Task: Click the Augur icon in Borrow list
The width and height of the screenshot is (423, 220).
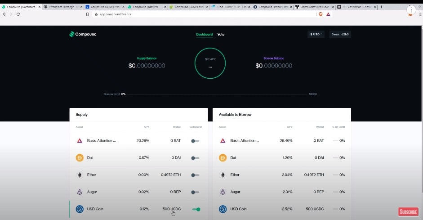Action: pos(223,192)
